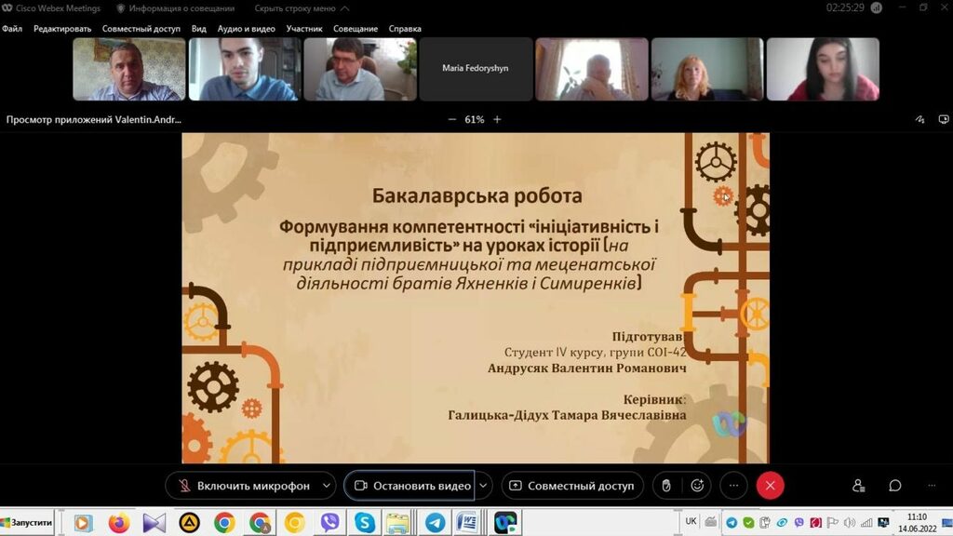Open the reactions smiley icon
The height and width of the screenshot is (536, 953).
pos(697,486)
